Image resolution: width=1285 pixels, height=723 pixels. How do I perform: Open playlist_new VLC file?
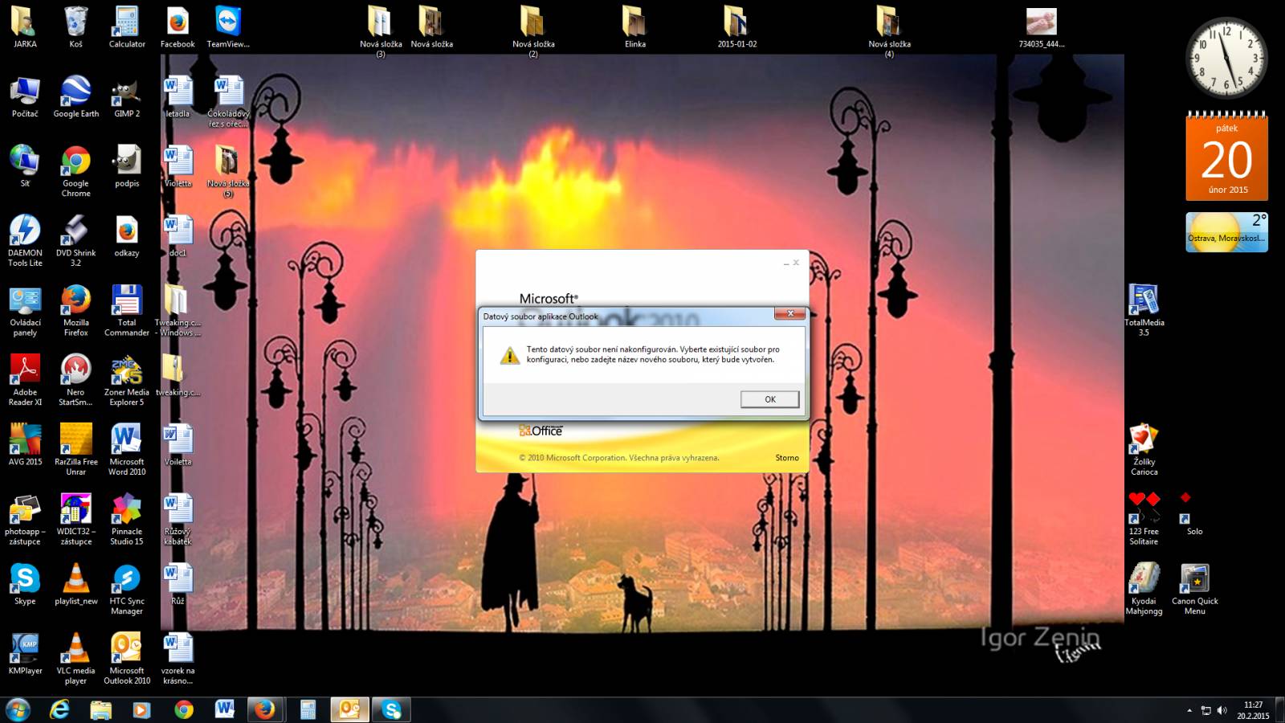point(75,583)
